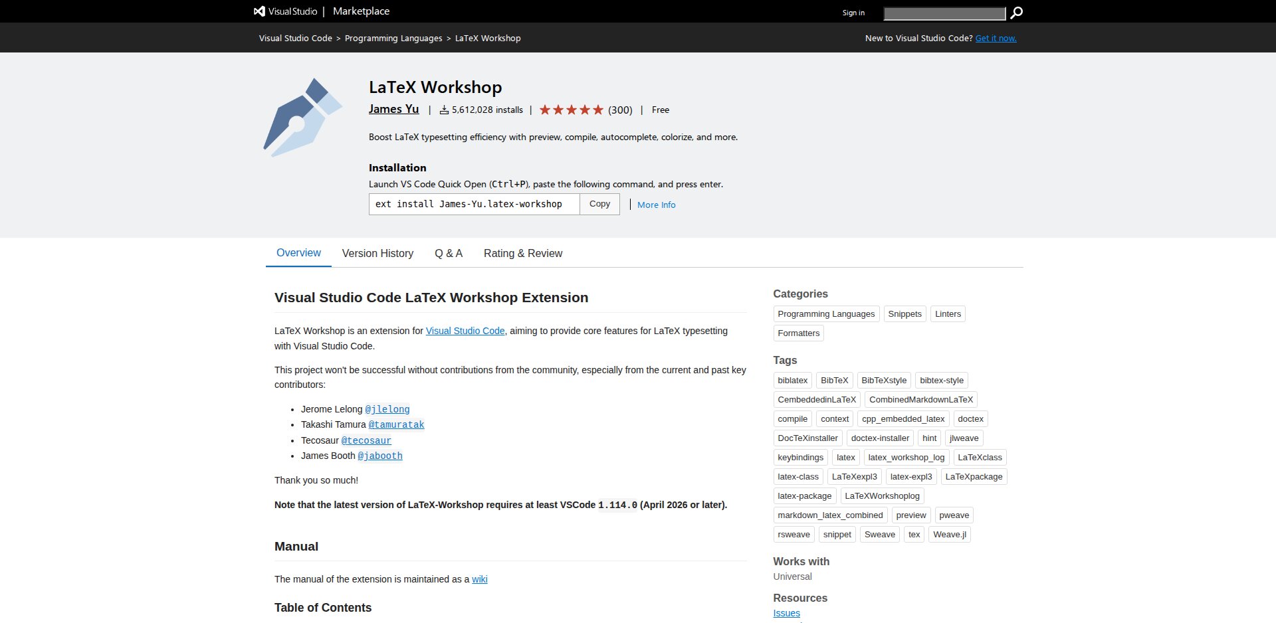The height and width of the screenshot is (623, 1276).
Task: Click the BibTeXstyle tag
Action: [884, 381]
